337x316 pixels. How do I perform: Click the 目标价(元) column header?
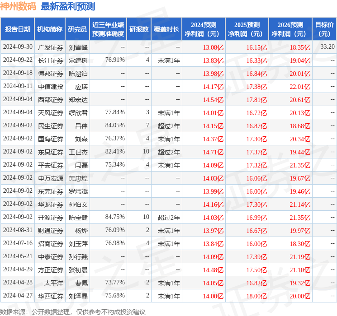pyautogui.click(x=324, y=29)
